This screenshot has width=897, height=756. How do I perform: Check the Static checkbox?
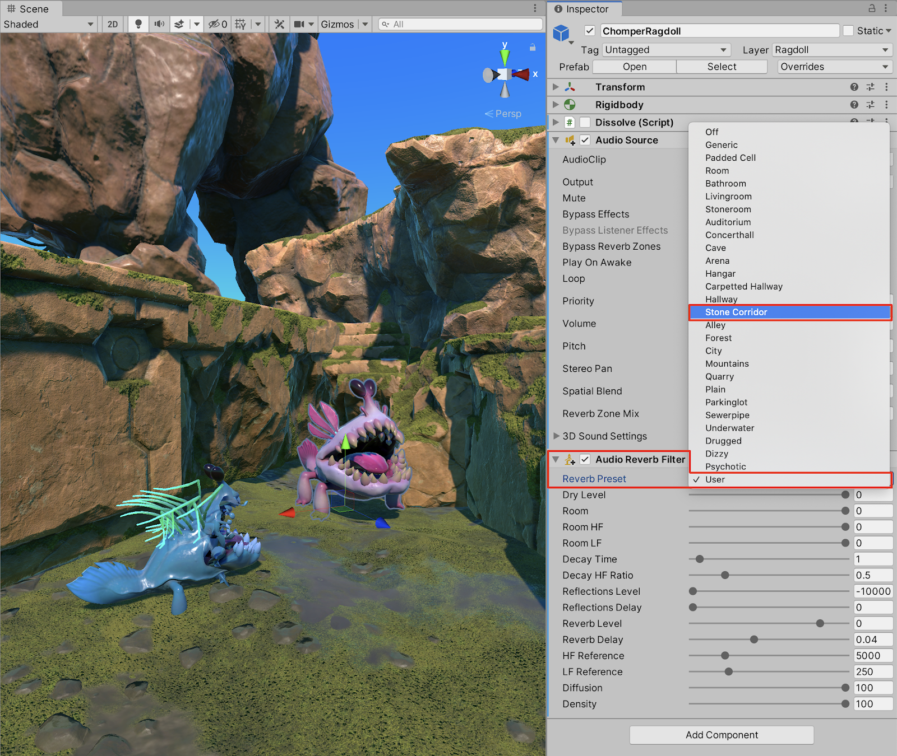pyautogui.click(x=848, y=31)
